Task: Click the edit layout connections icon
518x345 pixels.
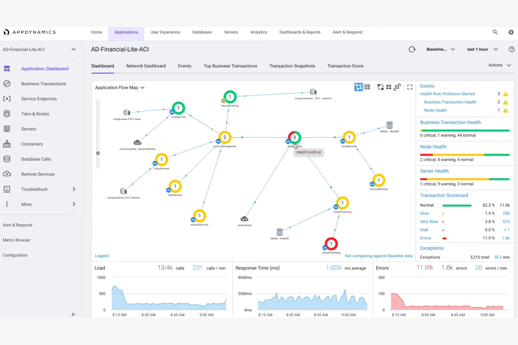Action: pyautogui.click(x=397, y=87)
